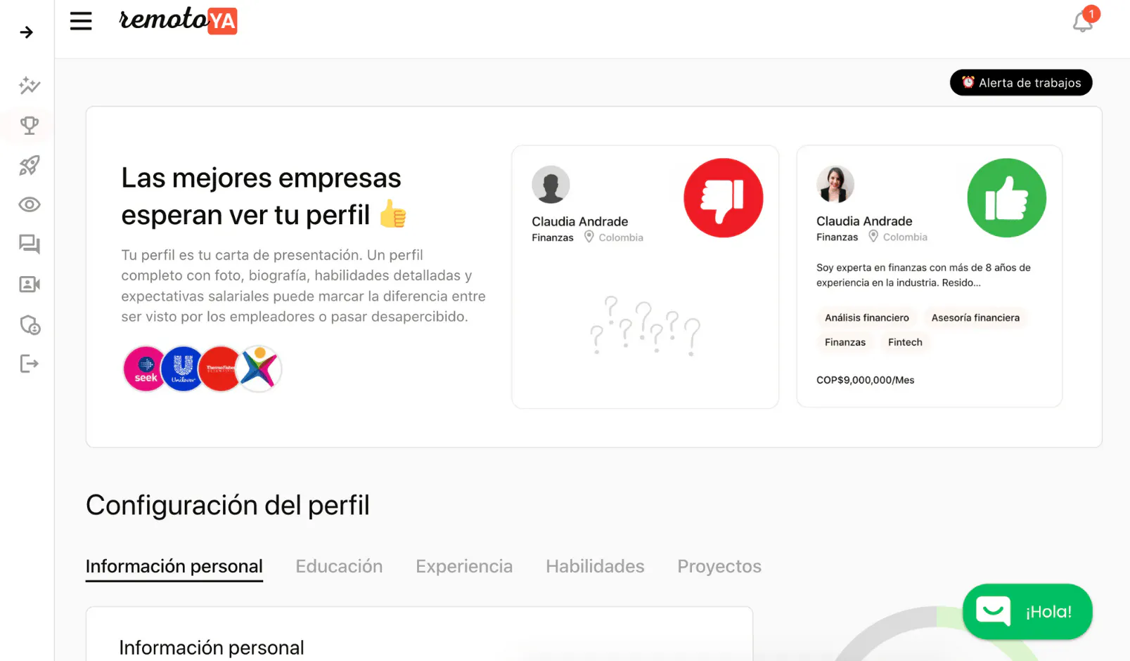Click the "COP$9,000,000/Mes" salary text
The width and height of the screenshot is (1130, 661).
(866, 380)
